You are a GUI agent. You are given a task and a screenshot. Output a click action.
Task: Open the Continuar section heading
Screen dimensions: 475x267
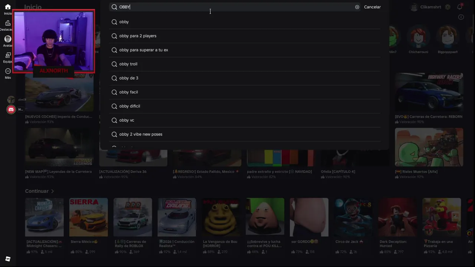pyautogui.click(x=37, y=191)
